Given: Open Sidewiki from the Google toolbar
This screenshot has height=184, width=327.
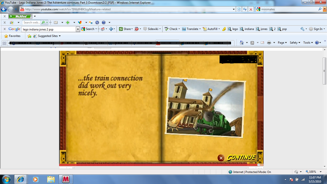Looking at the screenshot, I should point(151,29).
